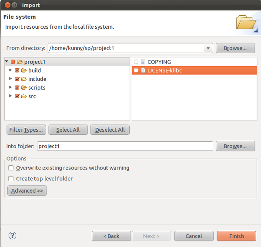Click the project1 root folder icon
261x247 pixels.
(x=20, y=62)
